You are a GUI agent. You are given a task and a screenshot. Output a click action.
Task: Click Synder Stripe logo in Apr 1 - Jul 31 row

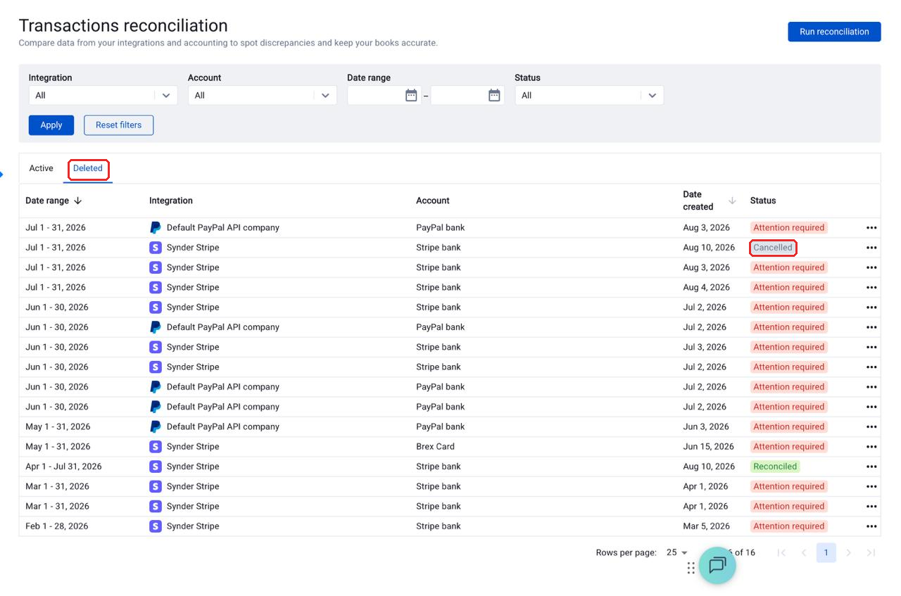pos(156,466)
